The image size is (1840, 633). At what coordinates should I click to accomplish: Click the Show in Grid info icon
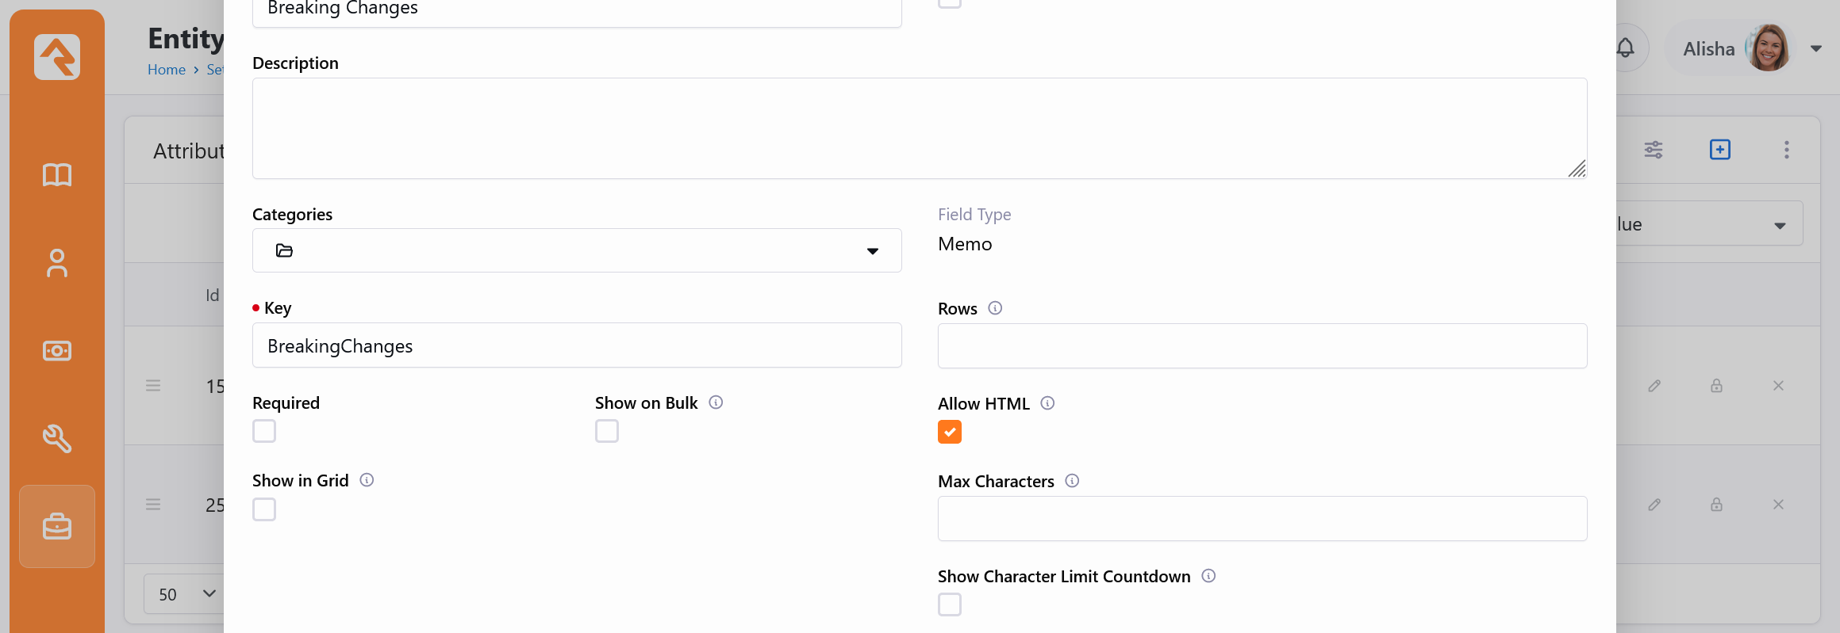(x=367, y=480)
